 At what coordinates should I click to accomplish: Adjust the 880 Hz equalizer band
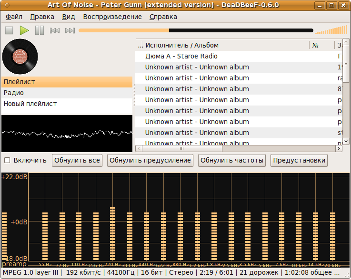(x=180, y=236)
